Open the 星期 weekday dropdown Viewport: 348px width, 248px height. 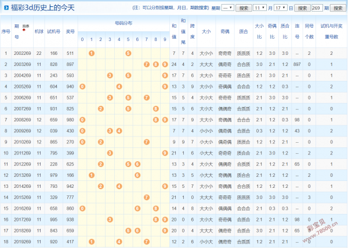(x=228, y=8)
